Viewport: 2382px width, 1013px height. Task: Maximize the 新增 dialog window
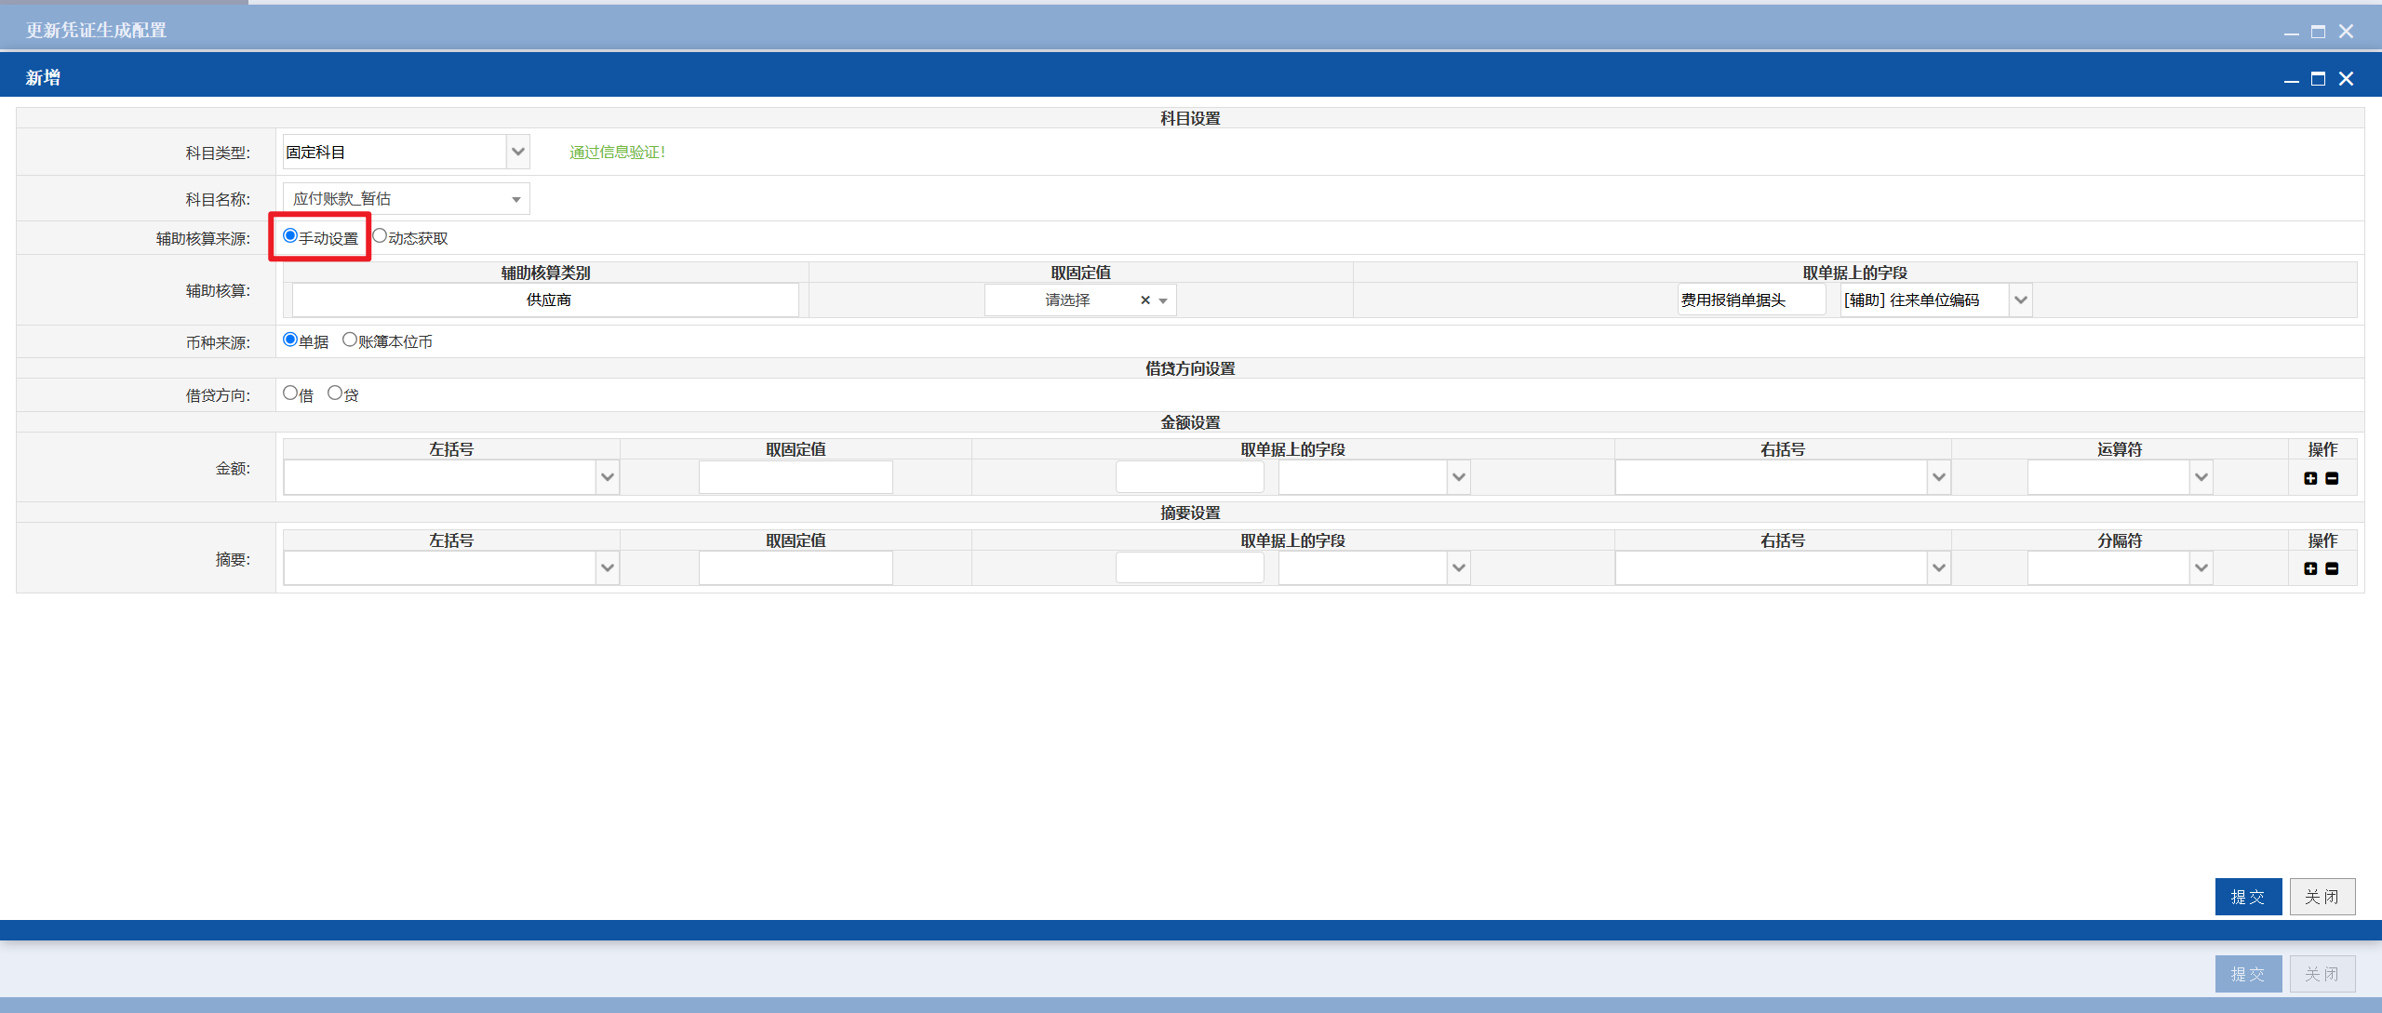pyautogui.click(x=2318, y=79)
